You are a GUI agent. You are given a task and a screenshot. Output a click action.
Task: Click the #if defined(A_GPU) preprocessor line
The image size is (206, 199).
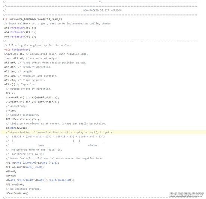pyautogui.click(x=32, y=19)
